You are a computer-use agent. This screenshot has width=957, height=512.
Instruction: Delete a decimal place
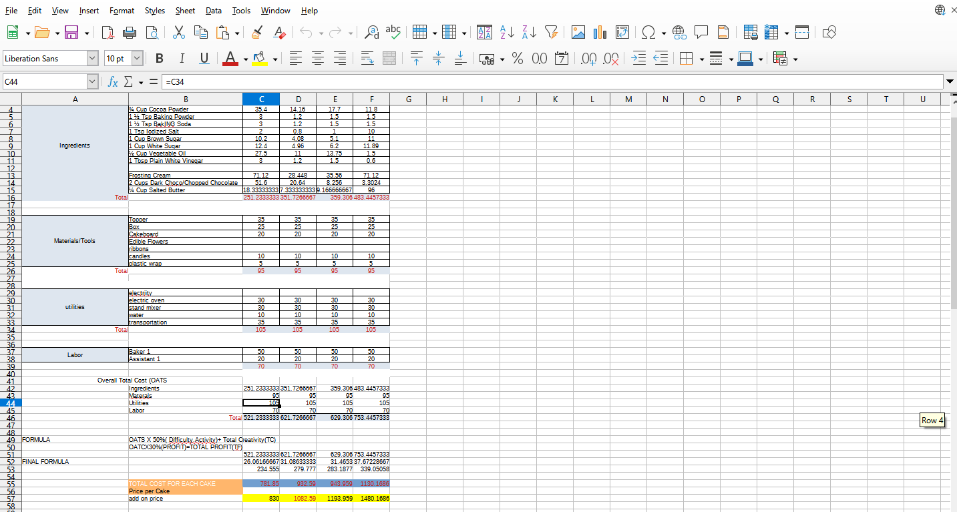click(x=610, y=59)
